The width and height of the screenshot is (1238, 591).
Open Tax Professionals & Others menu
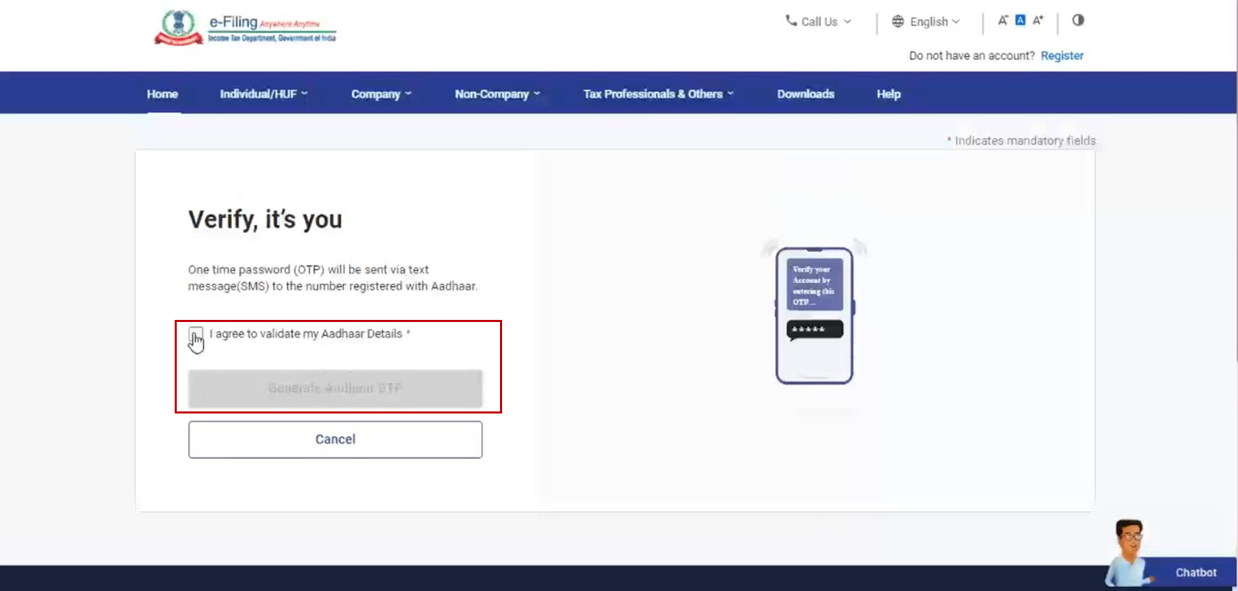click(658, 94)
